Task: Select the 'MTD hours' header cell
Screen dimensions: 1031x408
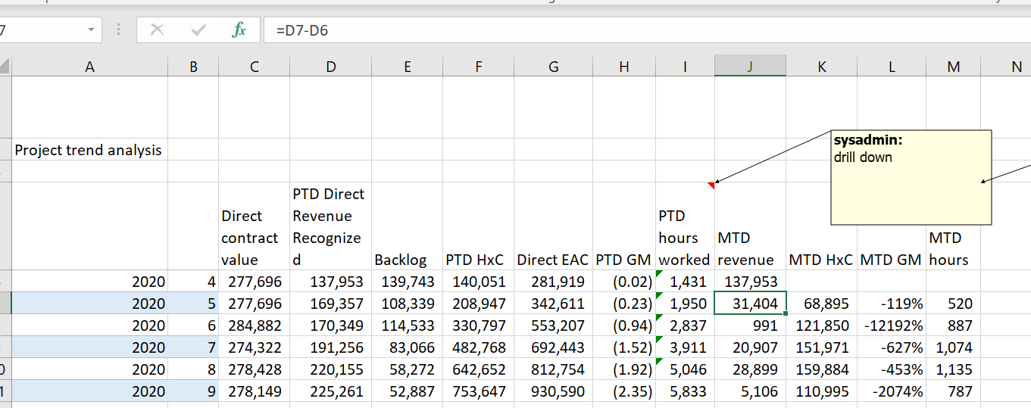Action: (x=953, y=226)
